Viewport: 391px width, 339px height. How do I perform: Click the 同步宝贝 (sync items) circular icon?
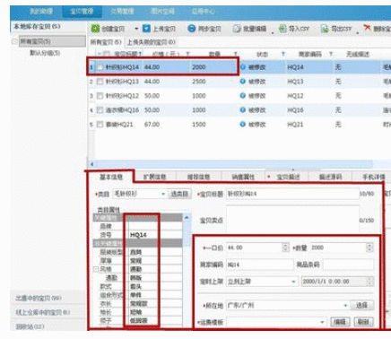[191, 29]
